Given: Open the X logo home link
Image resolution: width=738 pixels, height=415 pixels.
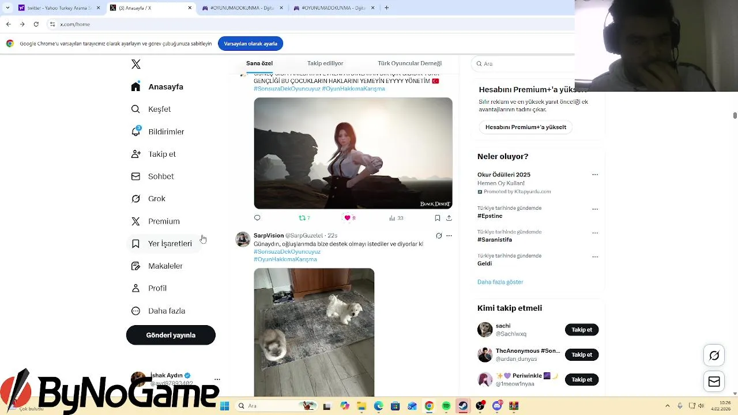Looking at the screenshot, I should pyautogui.click(x=136, y=65).
